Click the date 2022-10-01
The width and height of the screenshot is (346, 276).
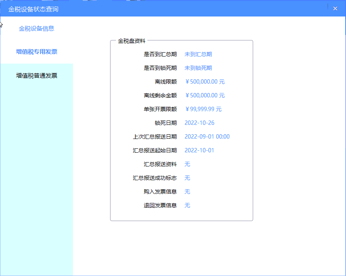point(199,150)
